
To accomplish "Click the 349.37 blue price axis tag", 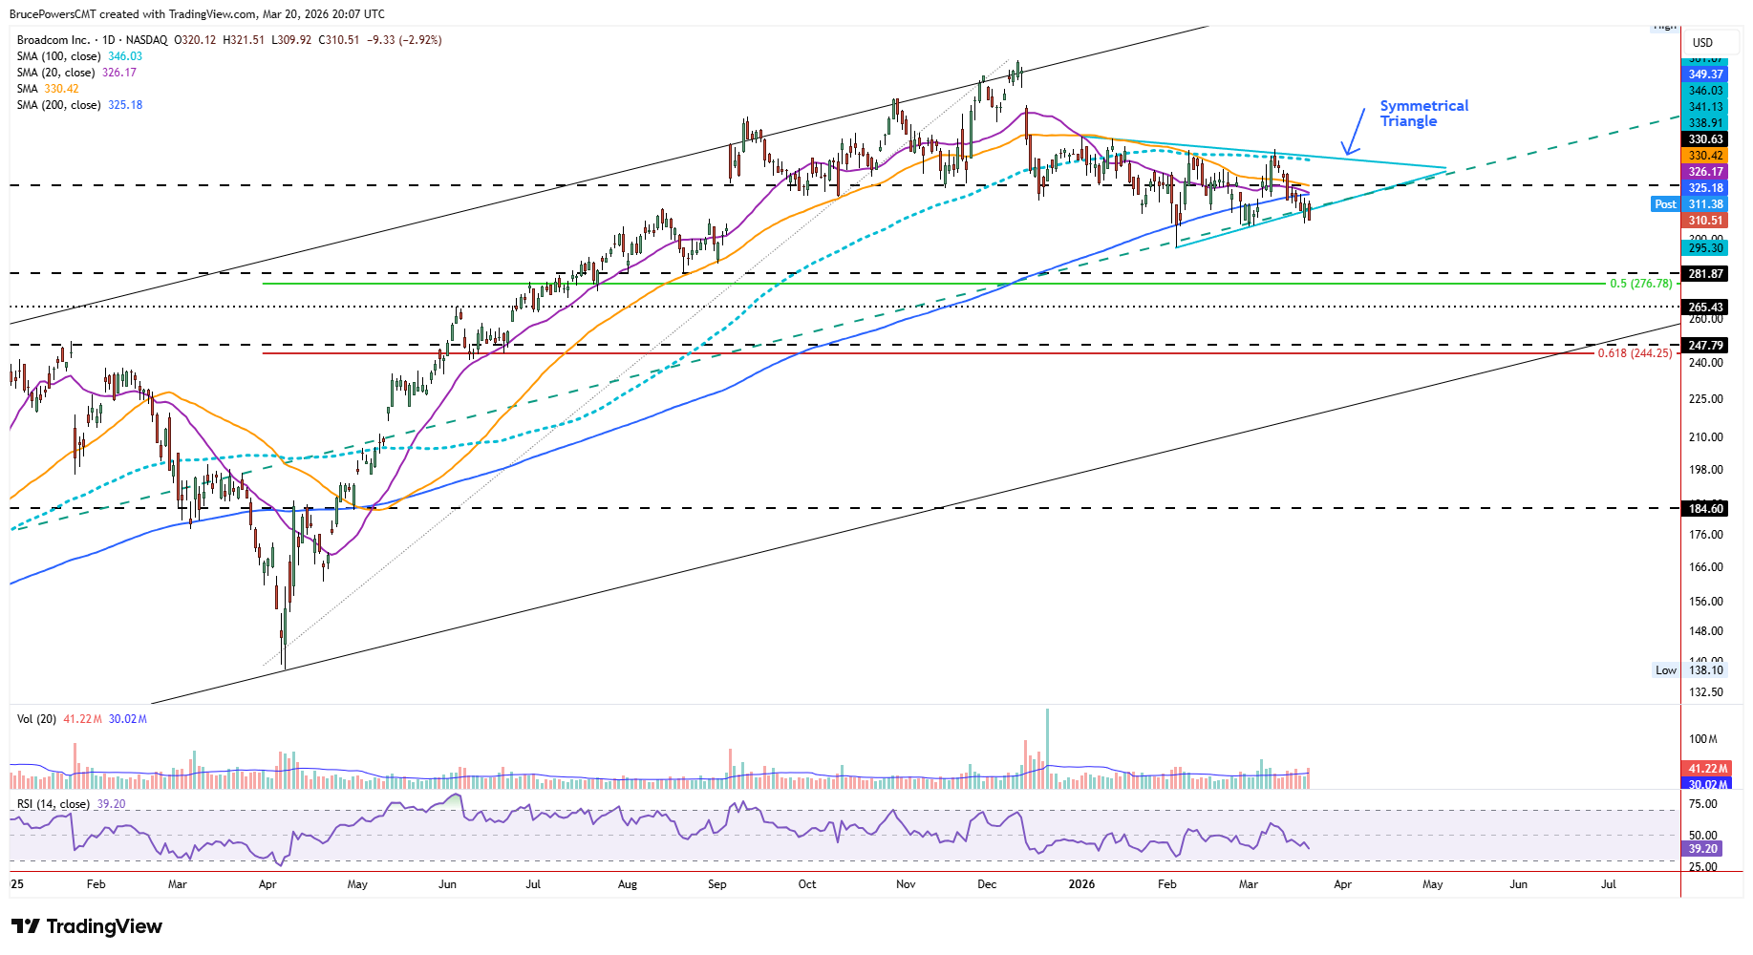I will pyautogui.click(x=1706, y=74).
